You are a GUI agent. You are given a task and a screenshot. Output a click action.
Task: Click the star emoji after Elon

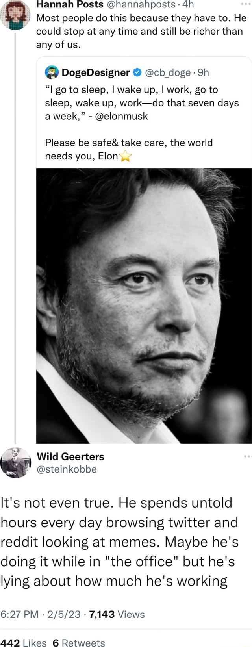click(x=125, y=157)
